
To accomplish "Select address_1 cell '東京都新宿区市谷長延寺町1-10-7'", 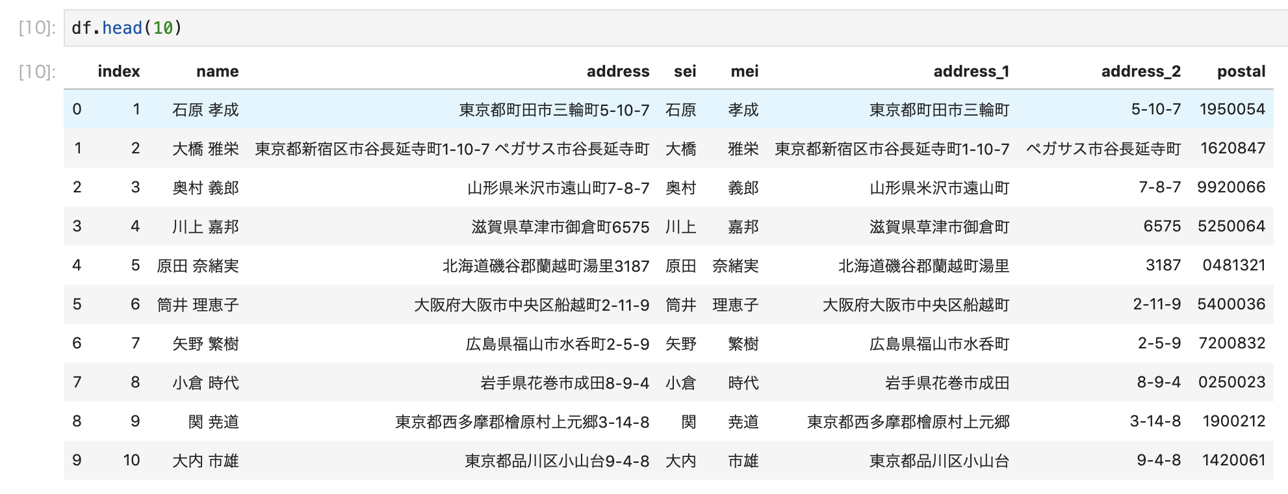I will coord(892,149).
